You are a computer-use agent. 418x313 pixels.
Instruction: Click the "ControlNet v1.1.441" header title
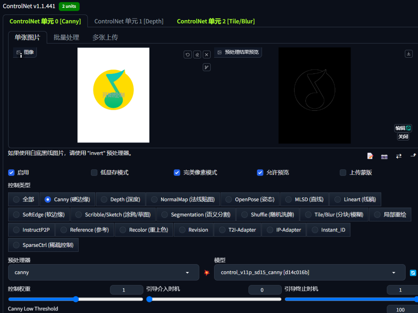coord(29,6)
